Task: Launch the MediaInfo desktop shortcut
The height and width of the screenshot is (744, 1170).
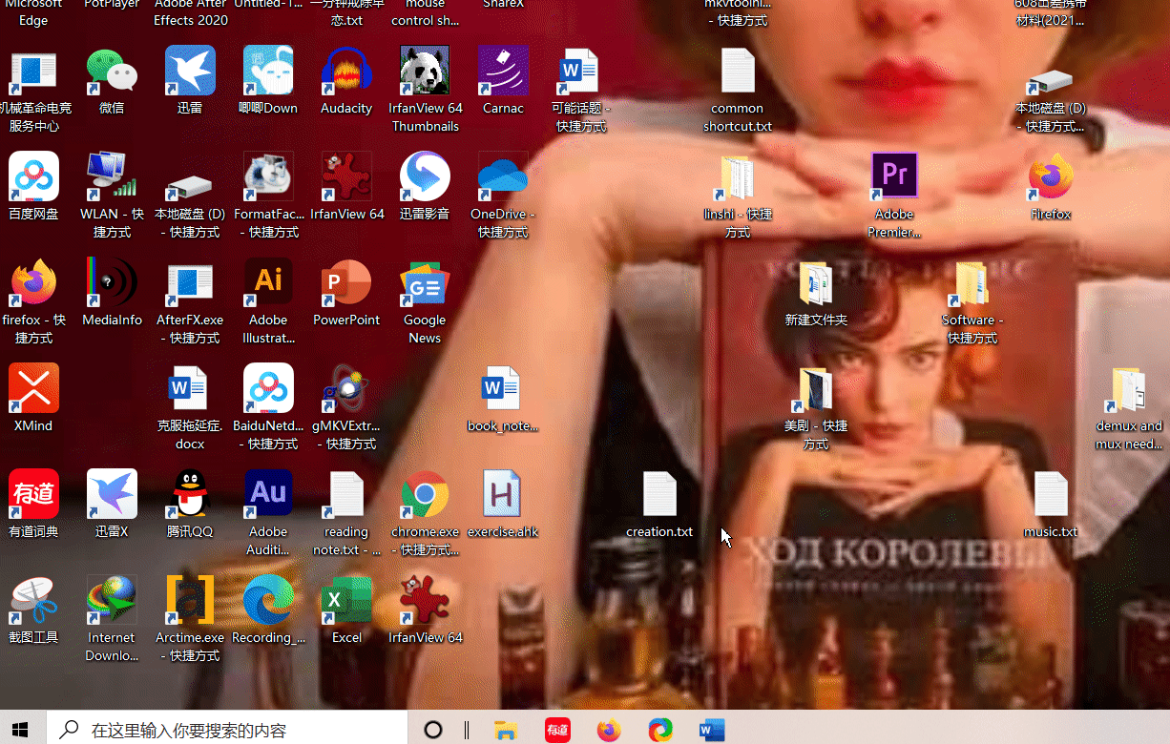Action: 112,282
